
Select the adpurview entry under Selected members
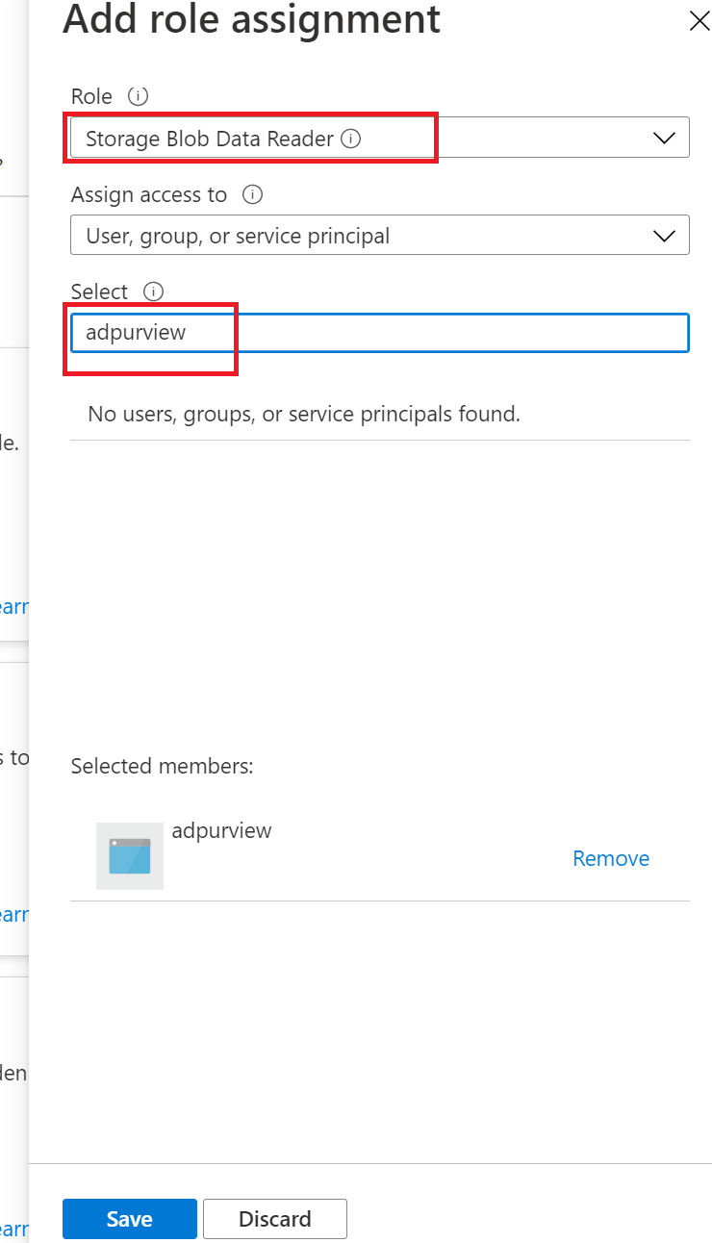coord(222,830)
